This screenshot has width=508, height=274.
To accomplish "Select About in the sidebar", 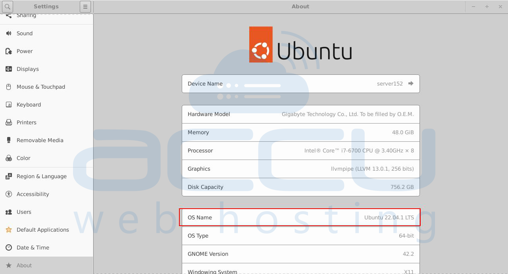I will (46, 265).
